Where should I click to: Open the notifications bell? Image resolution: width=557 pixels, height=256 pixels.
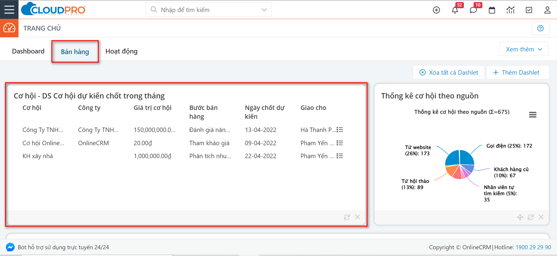pos(455,10)
